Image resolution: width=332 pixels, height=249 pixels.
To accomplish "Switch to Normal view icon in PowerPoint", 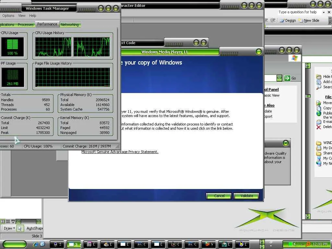I will click(x=3, y=221).
